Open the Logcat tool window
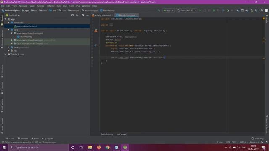269x151 pixels. [47, 138]
